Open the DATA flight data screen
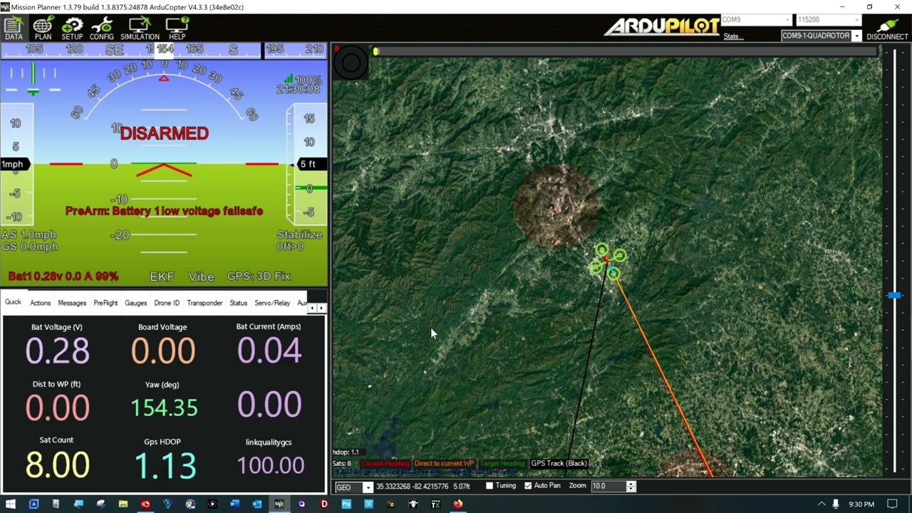The image size is (912, 513). click(14, 28)
